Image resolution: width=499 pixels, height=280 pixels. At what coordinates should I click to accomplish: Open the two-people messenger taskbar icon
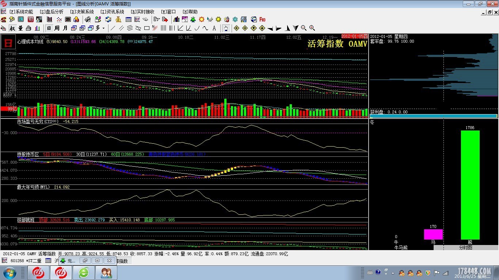106,273
